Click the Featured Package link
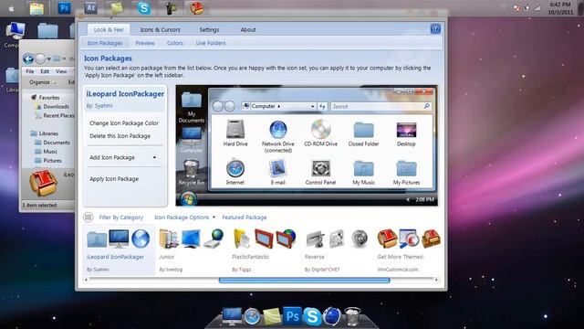Screen dimensions: 584x329 point(245,218)
